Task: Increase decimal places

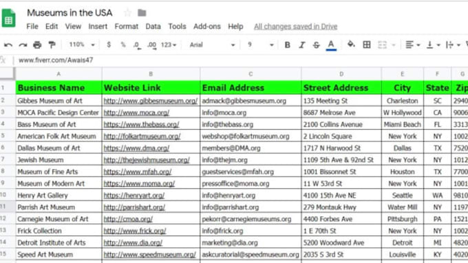Action: click(151, 45)
